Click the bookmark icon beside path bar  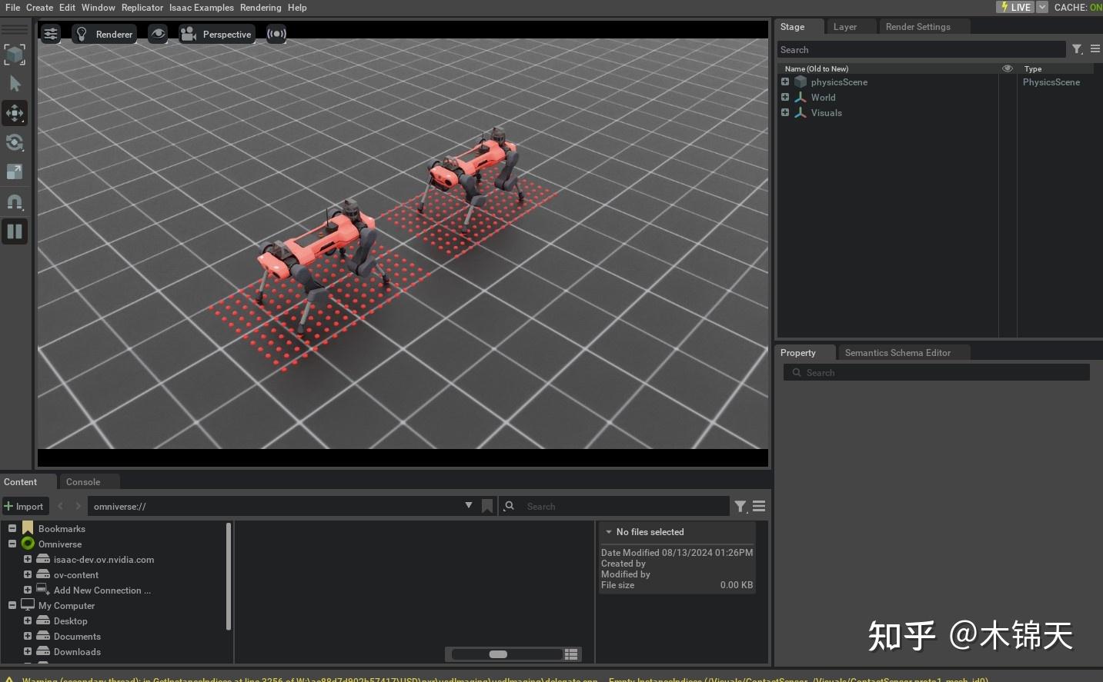pyautogui.click(x=487, y=506)
